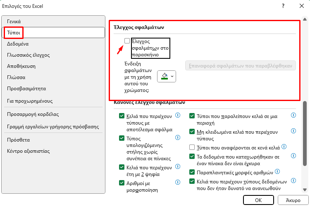
Task: Open info icon for Παραπλανητικές μορφές αριθμών
Action: click(277, 171)
